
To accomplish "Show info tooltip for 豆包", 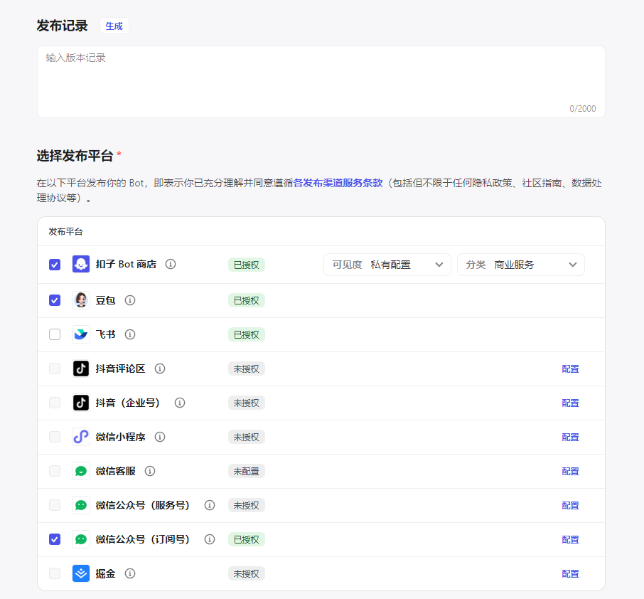I will 130,300.
